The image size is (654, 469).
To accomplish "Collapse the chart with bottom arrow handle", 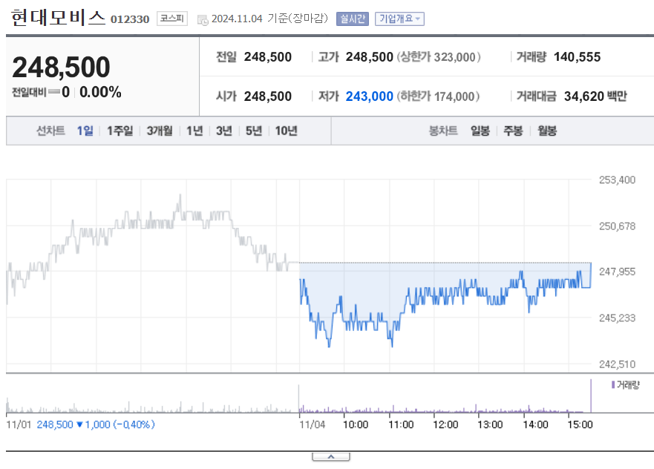I will (x=331, y=457).
